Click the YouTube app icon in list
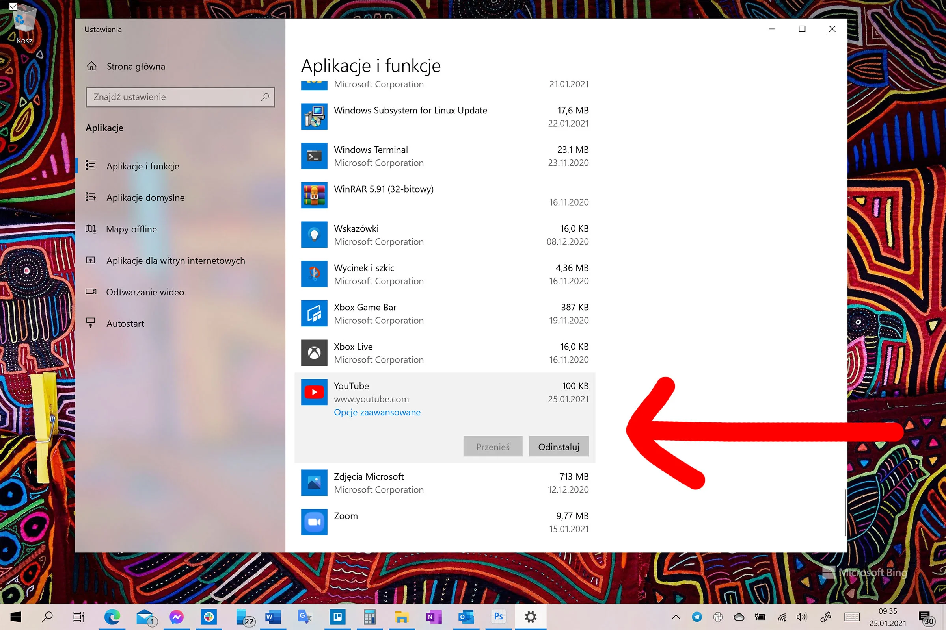 [x=314, y=392]
